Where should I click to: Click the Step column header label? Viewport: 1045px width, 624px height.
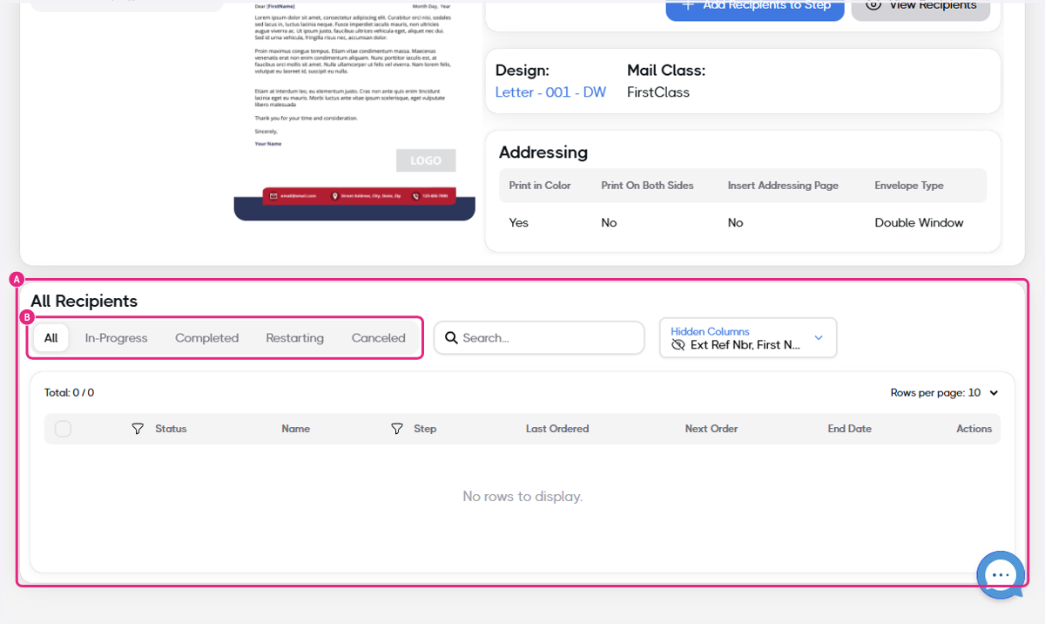click(425, 429)
